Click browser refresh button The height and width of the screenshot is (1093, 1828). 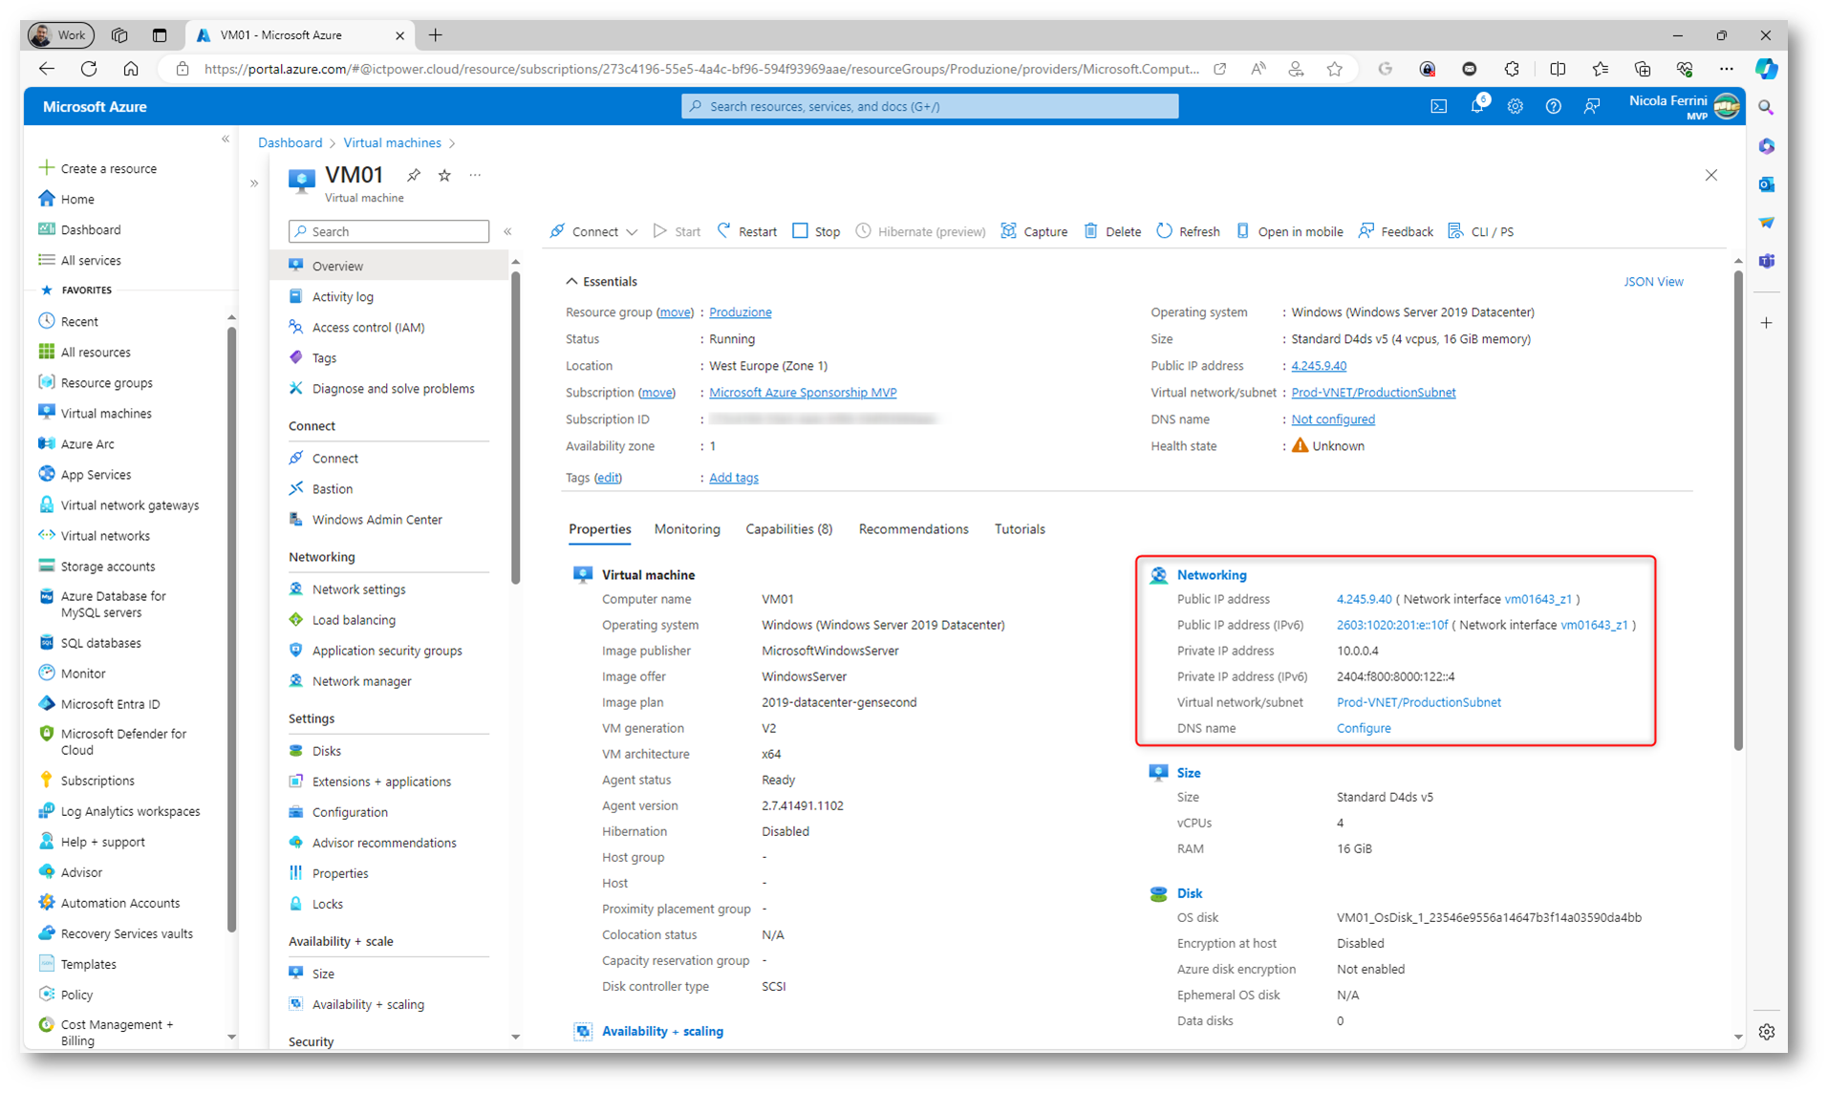click(x=89, y=69)
